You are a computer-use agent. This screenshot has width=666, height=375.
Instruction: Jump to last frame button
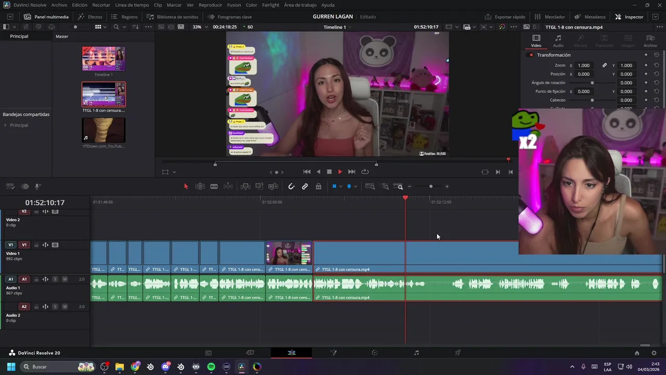coord(352,172)
